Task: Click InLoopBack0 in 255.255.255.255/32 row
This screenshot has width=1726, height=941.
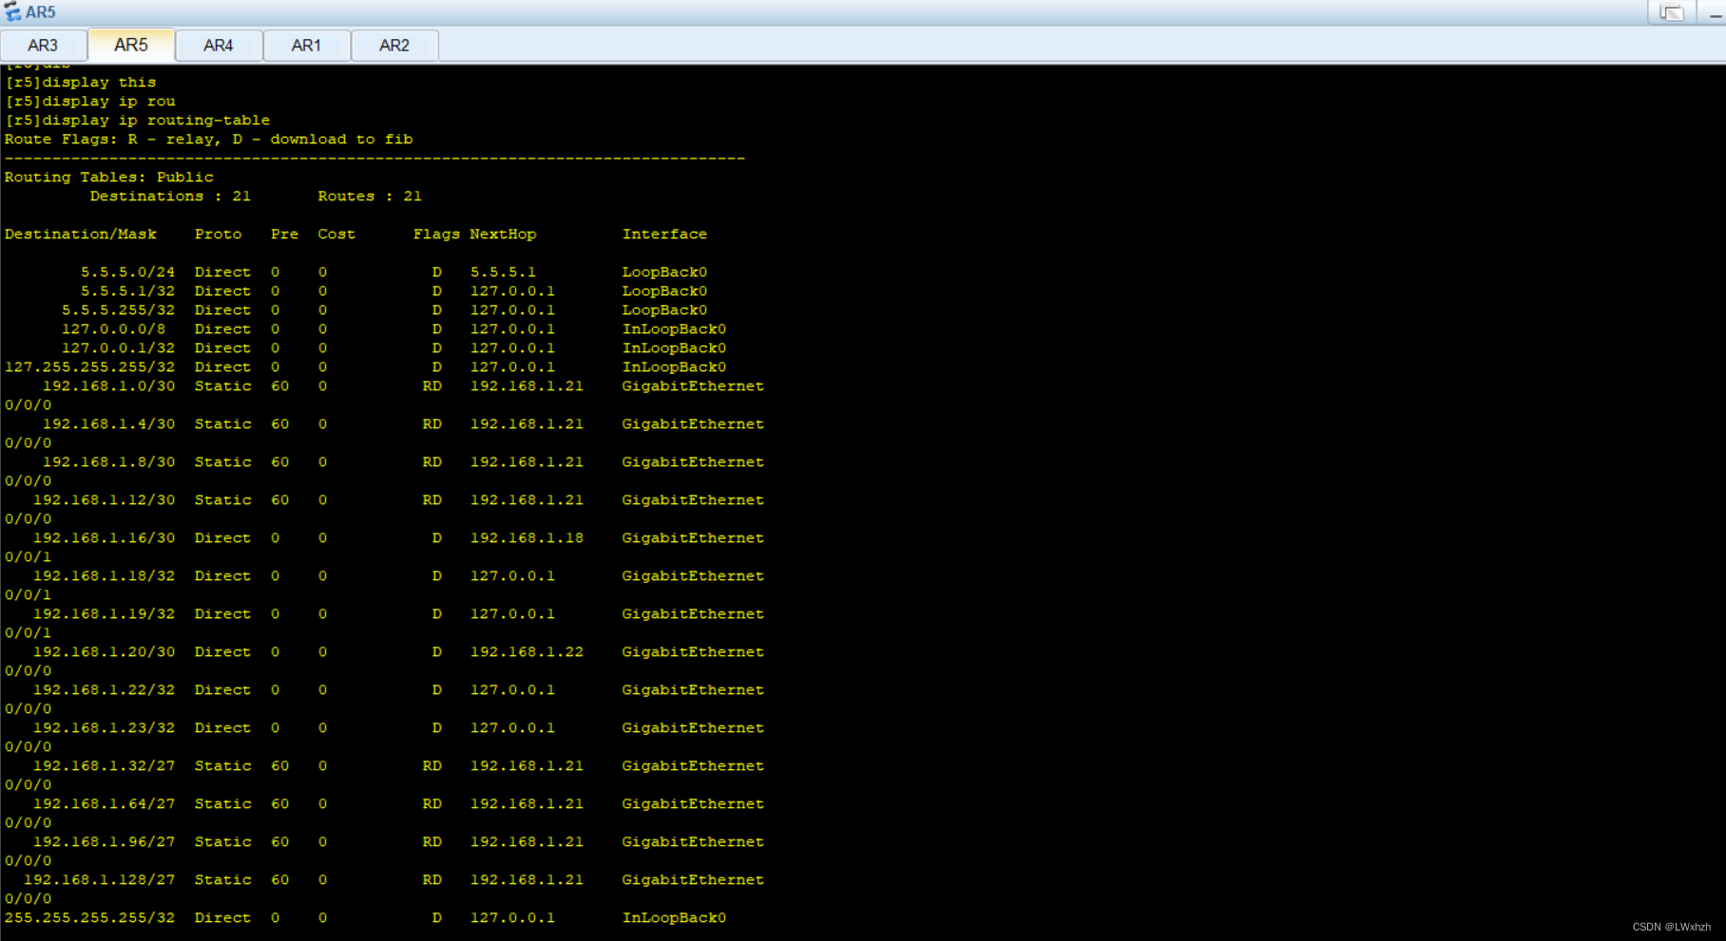Action: (674, 918)
